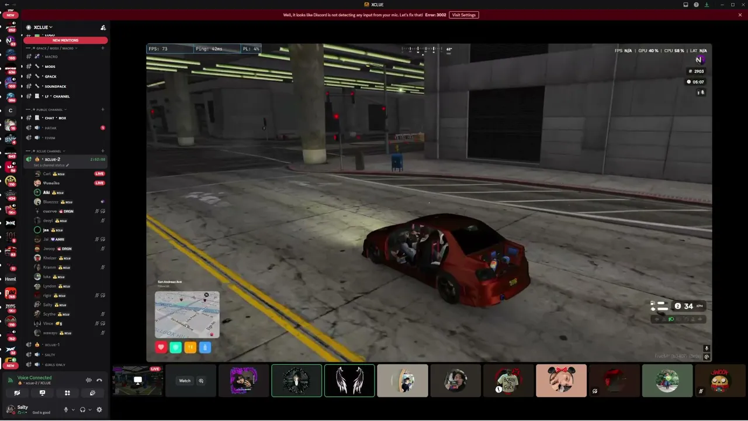Open the MACRO text channel

pyautogui.click(x=65, y=57)
